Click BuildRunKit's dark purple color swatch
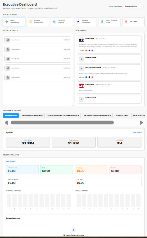Viewport: 147px width, 238px height. pos(89,51)
